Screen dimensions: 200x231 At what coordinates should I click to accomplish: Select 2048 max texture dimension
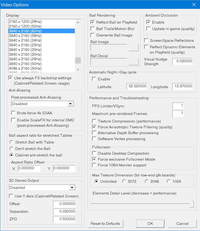click(147, 181)
